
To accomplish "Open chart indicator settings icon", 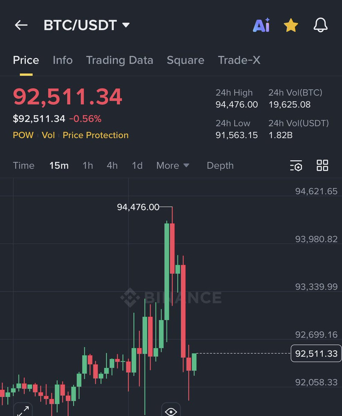I will pos(296,166).
